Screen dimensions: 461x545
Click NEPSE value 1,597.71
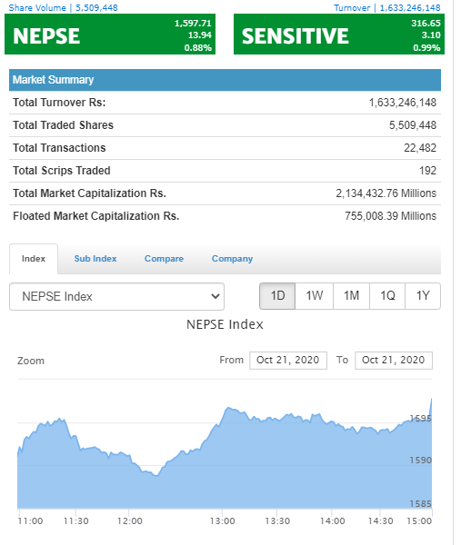coord(193,24)
